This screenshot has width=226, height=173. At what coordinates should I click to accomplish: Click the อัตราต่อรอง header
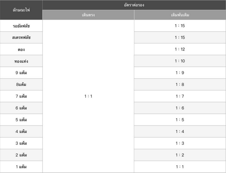point(134,5)
